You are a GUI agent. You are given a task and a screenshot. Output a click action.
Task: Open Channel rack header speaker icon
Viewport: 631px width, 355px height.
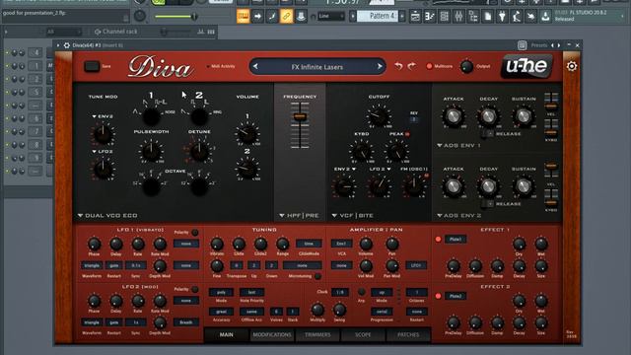click(98, 32)
